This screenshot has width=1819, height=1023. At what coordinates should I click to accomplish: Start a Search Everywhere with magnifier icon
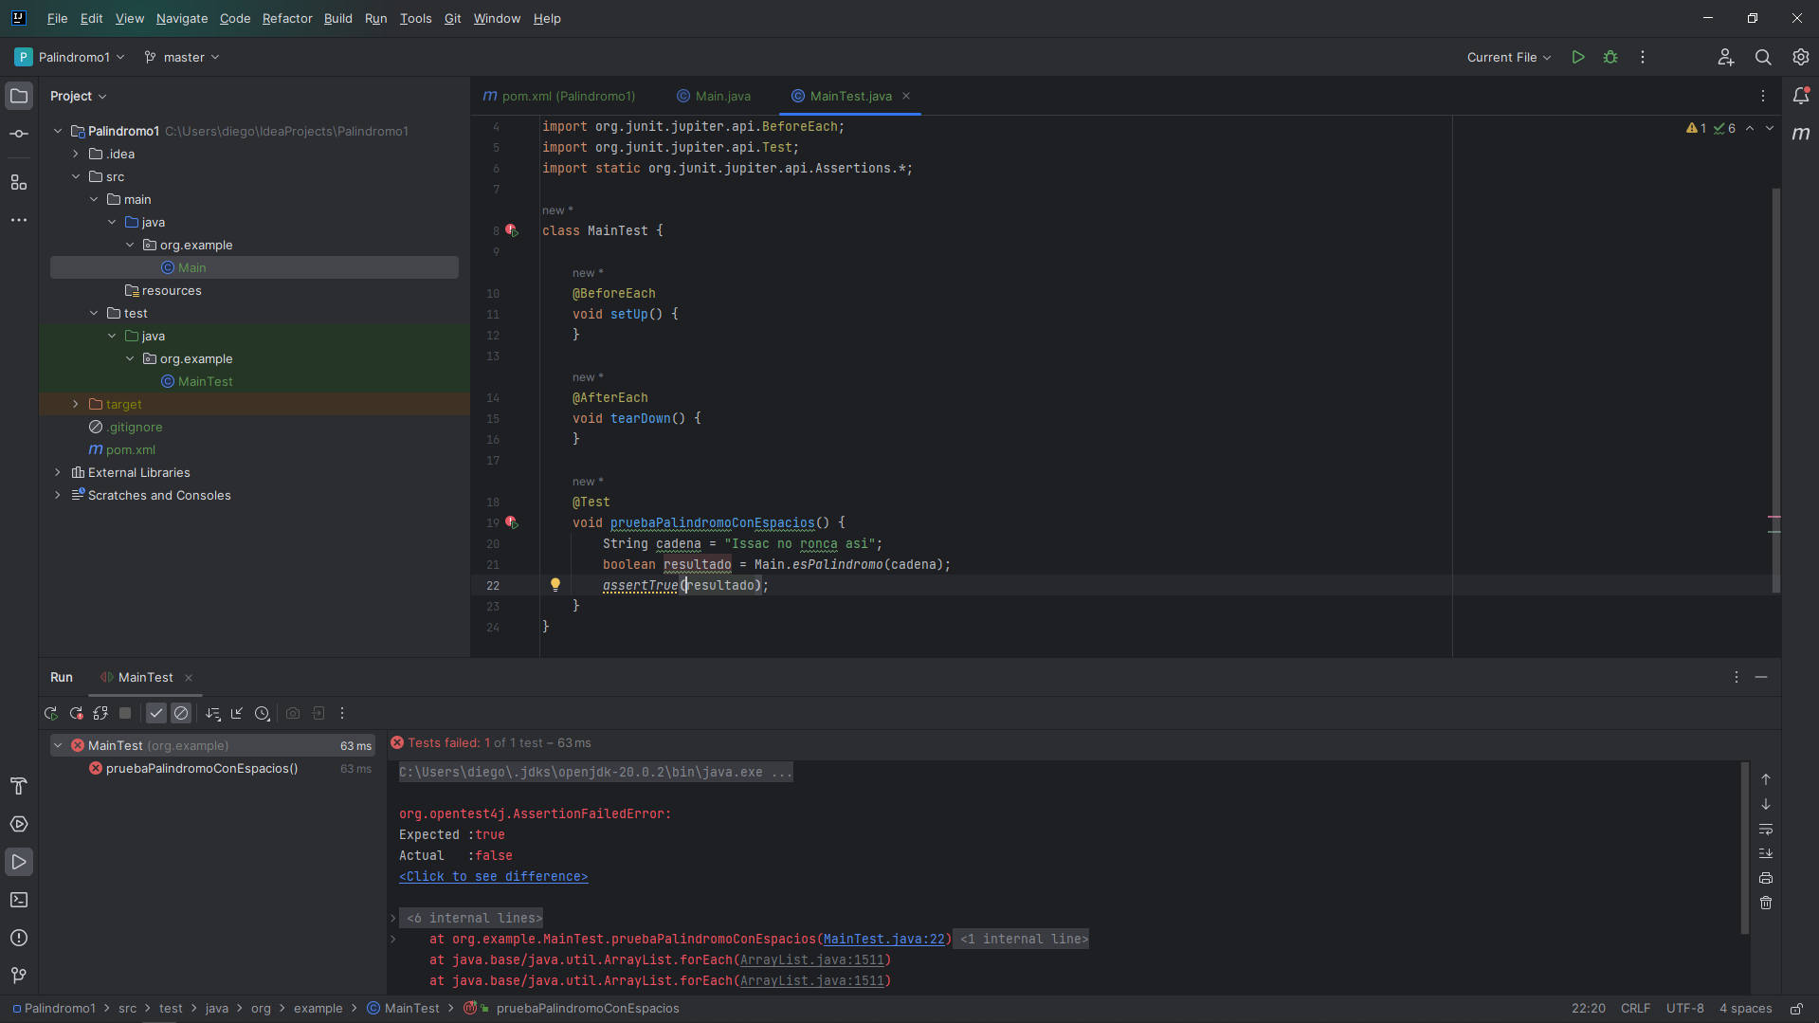[1763, 57]
